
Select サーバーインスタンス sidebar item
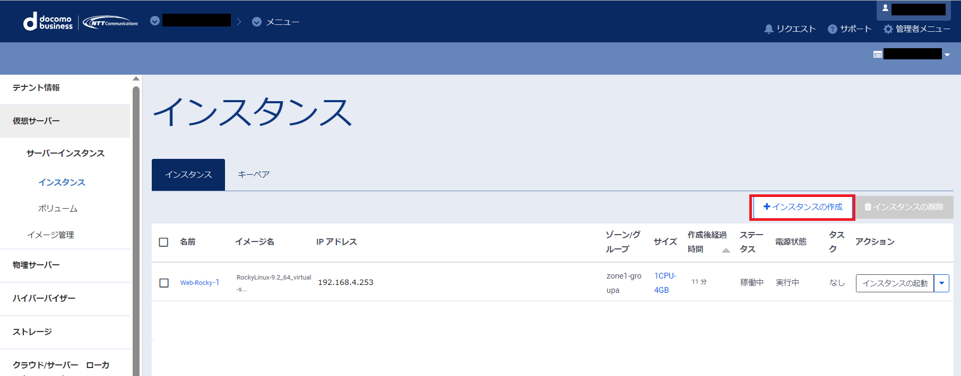[65, 154]
